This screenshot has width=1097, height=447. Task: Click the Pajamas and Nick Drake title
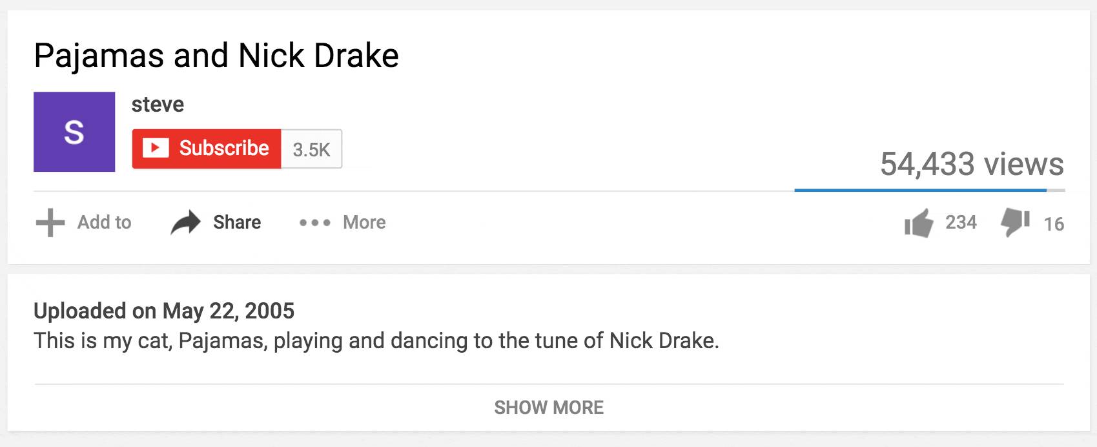coord(216,56)
